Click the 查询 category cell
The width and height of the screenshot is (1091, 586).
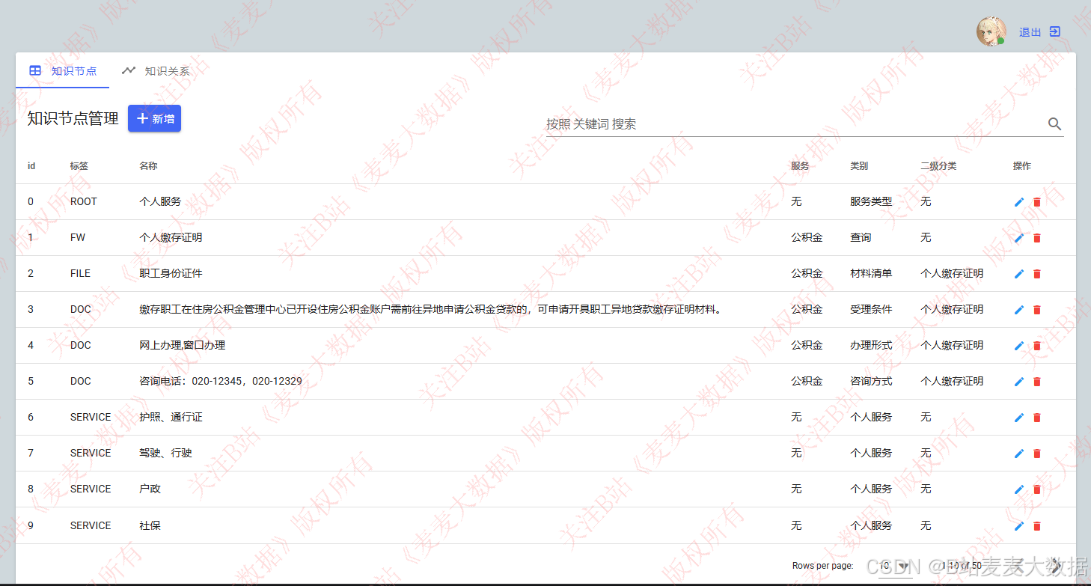(861, 238)
